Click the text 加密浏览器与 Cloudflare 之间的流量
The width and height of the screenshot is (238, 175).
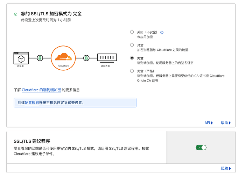162,50
